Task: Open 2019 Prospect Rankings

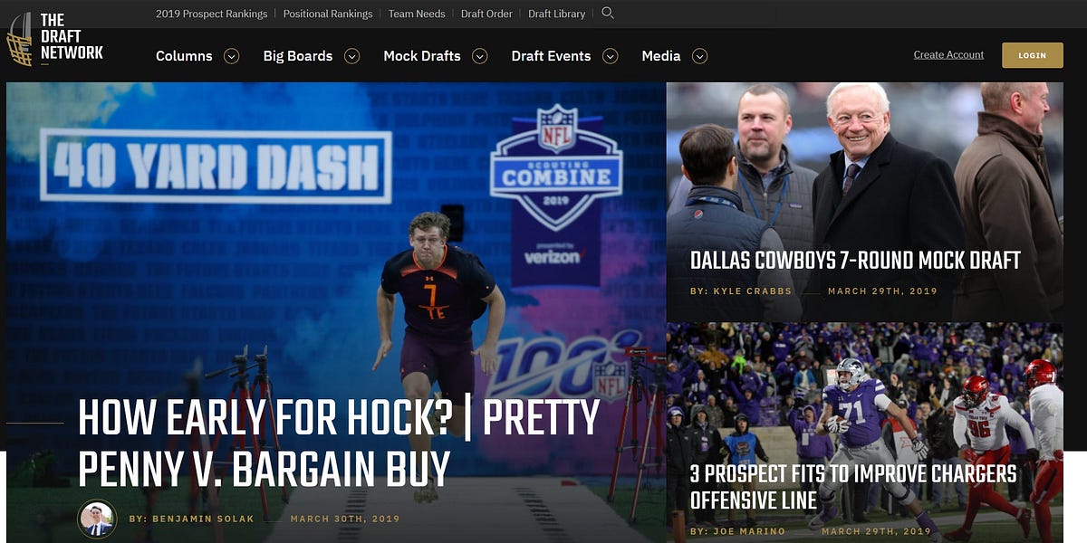Action: pyautogui.click(x=210, y=13)
